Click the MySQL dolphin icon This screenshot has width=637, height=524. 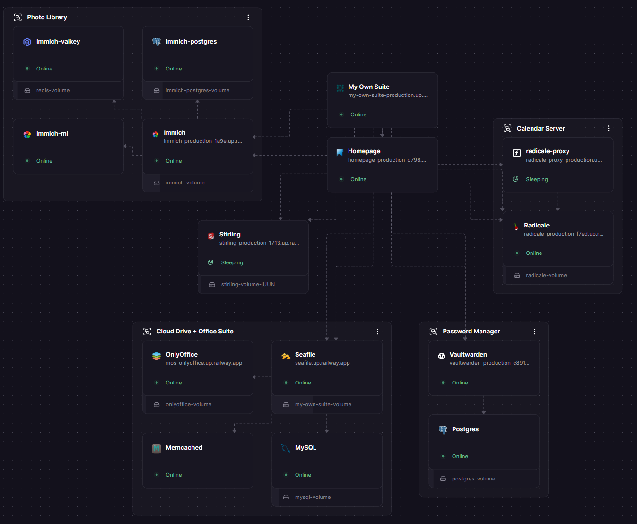pos(286,448)
